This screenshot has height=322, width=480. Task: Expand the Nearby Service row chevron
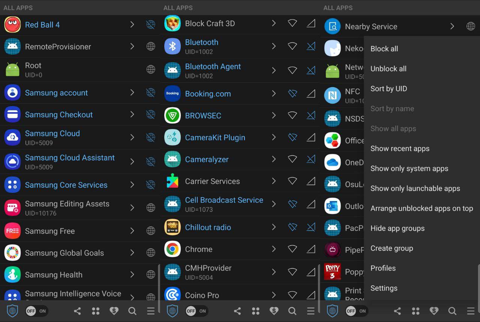pos(452,27)
